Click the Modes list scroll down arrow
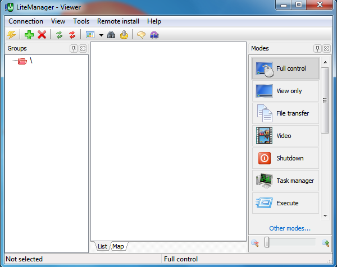The height and width of the screenshot is (267, 337). tap(325, 216)
